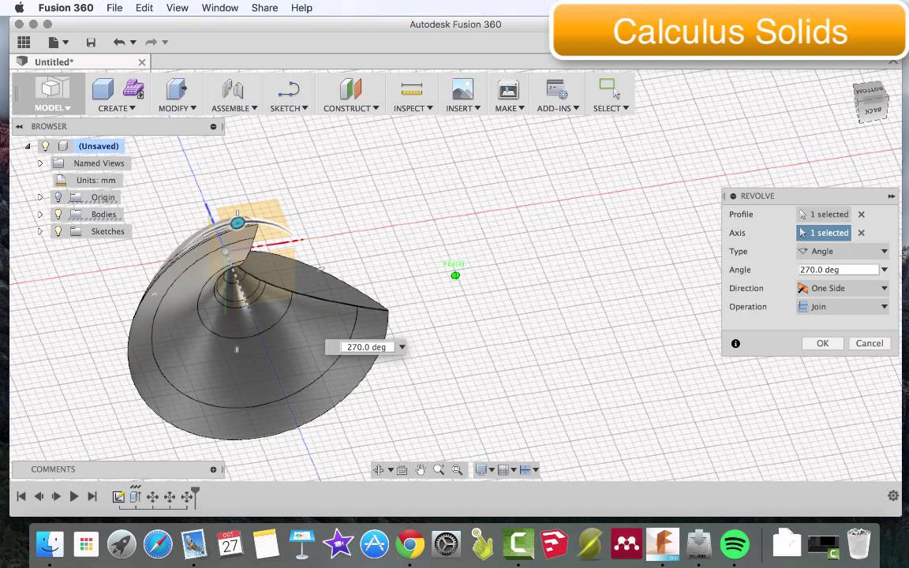Cancel the Revolve dialog
This screenshot has height=568, width=909.
[x=870, y=343]
